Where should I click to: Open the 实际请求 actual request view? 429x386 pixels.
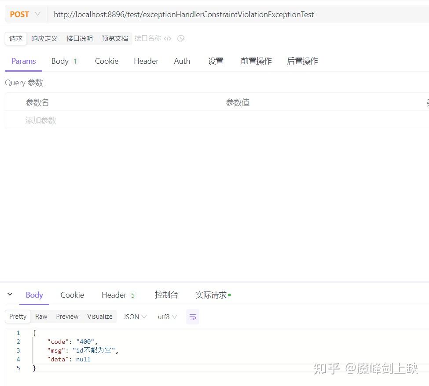click(x=210, y=295)
